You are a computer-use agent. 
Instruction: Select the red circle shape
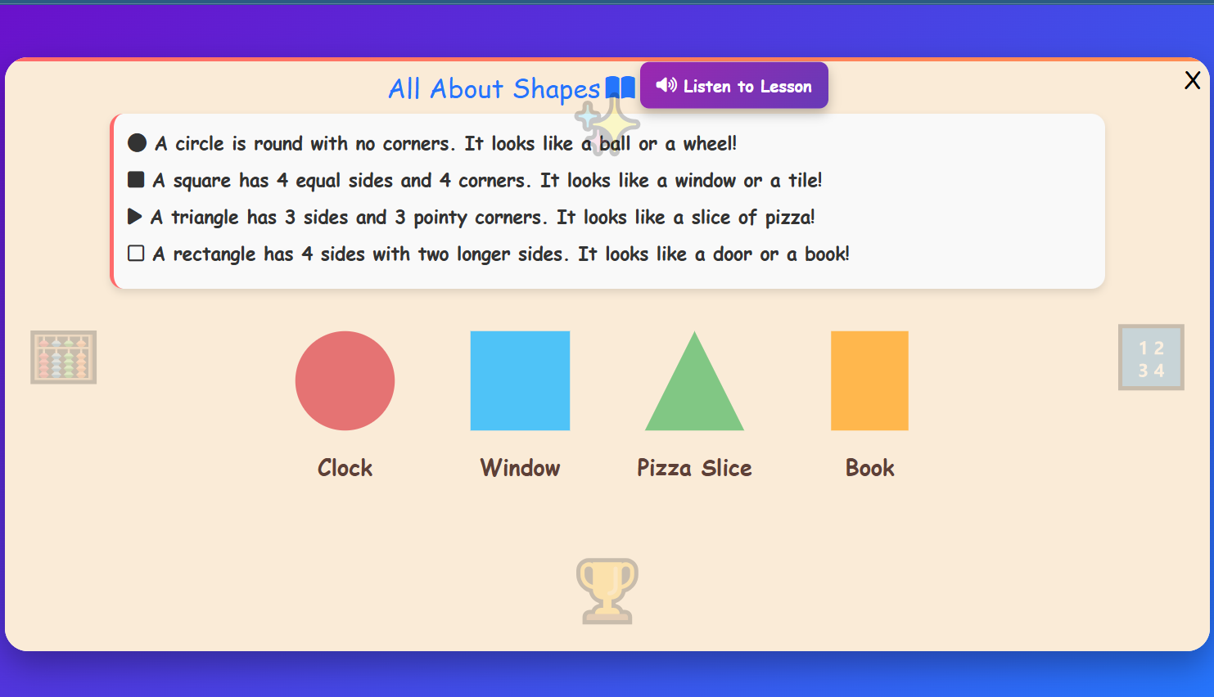[x=345, y=380]
